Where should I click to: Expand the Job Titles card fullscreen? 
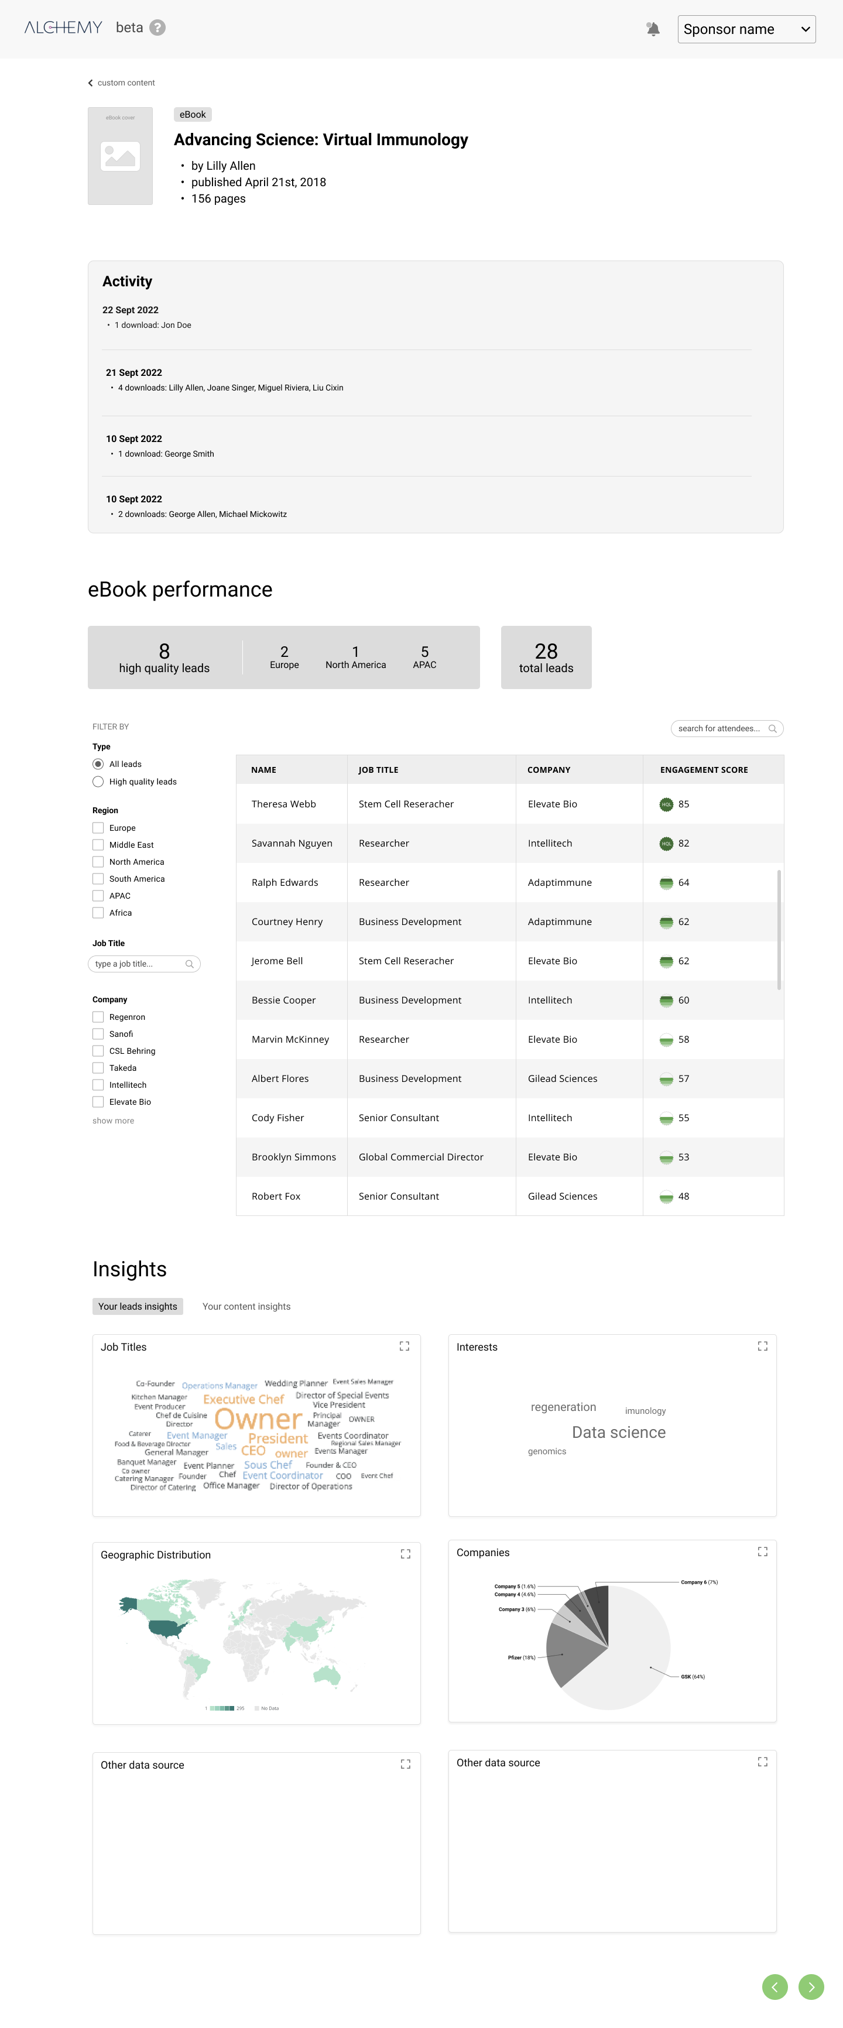pyautogui.click(x=405, y=1346)
